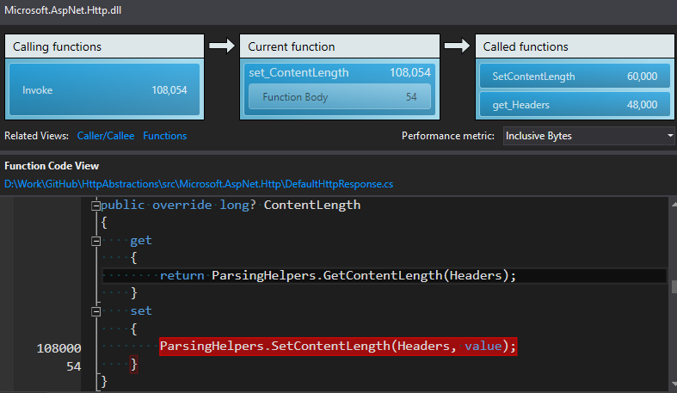Image resolution: width=677 pixels, height=393 pixels.
Task: Click the Invoke calling function box
Action: tap(104, 89)
